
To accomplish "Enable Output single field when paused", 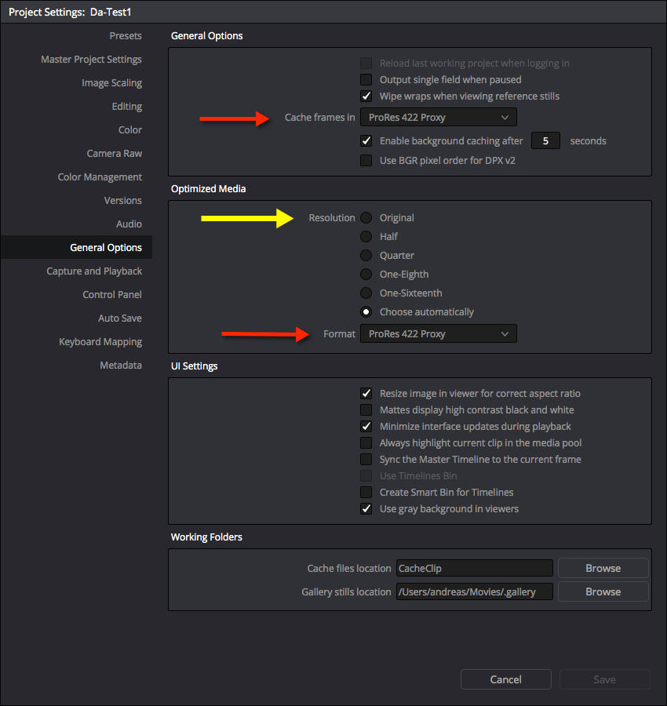I will pyautogui.click(x=366, y=80).
